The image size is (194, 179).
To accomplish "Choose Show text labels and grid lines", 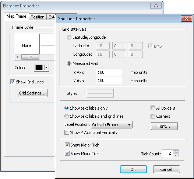I will (x=67, y=116).
